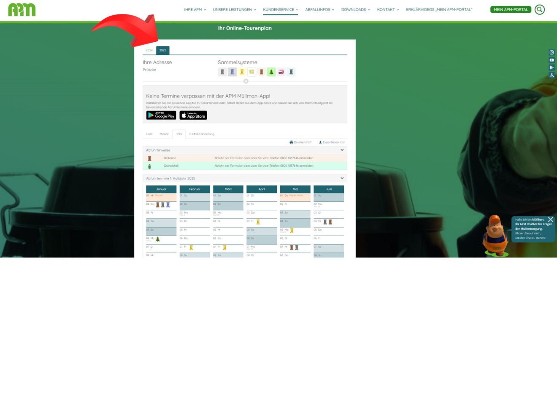
Task: Toggle the yellow bin collection filter
Action: pos(242,72)
